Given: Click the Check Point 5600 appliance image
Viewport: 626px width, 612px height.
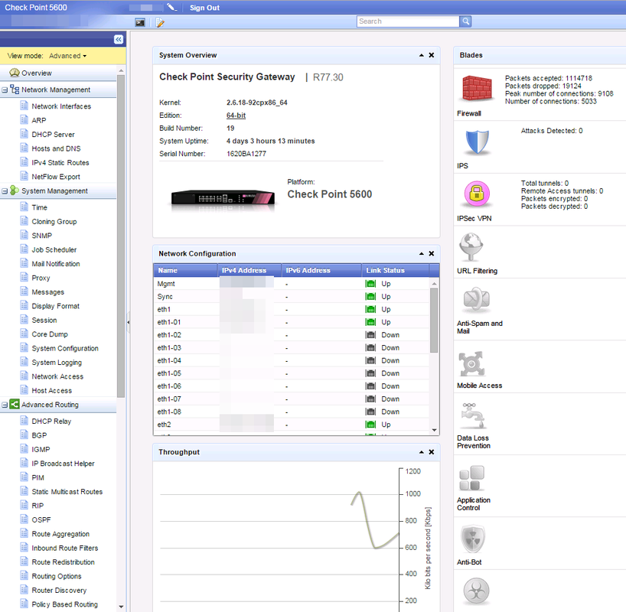Looking at the screenshot, I should 223,198.
